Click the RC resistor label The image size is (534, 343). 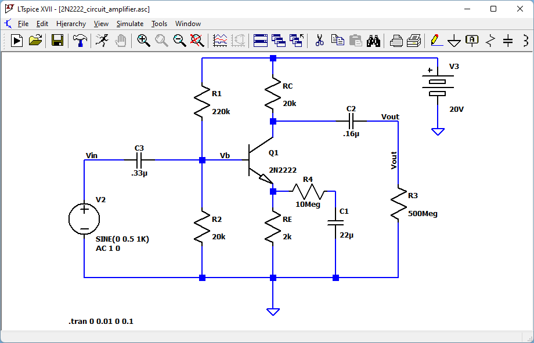(288, 86)
